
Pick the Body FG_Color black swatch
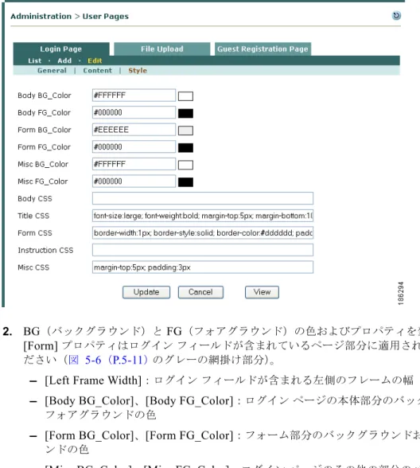(x=185, y=113)
